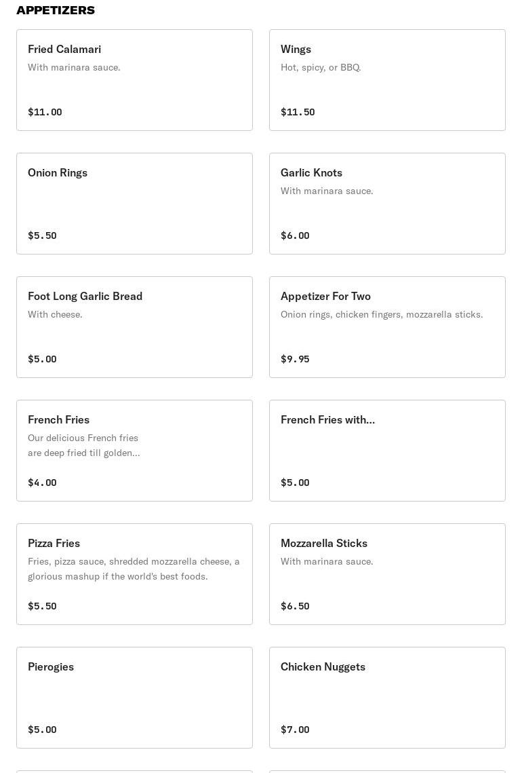The height and width of the screenshot is (773, 522).
Task: Select Foot Long Garlic Bread
Action: [134, 327]
